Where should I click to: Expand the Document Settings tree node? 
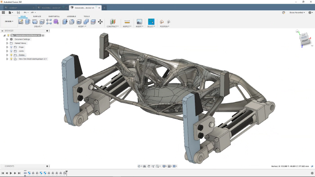[7, 39]
